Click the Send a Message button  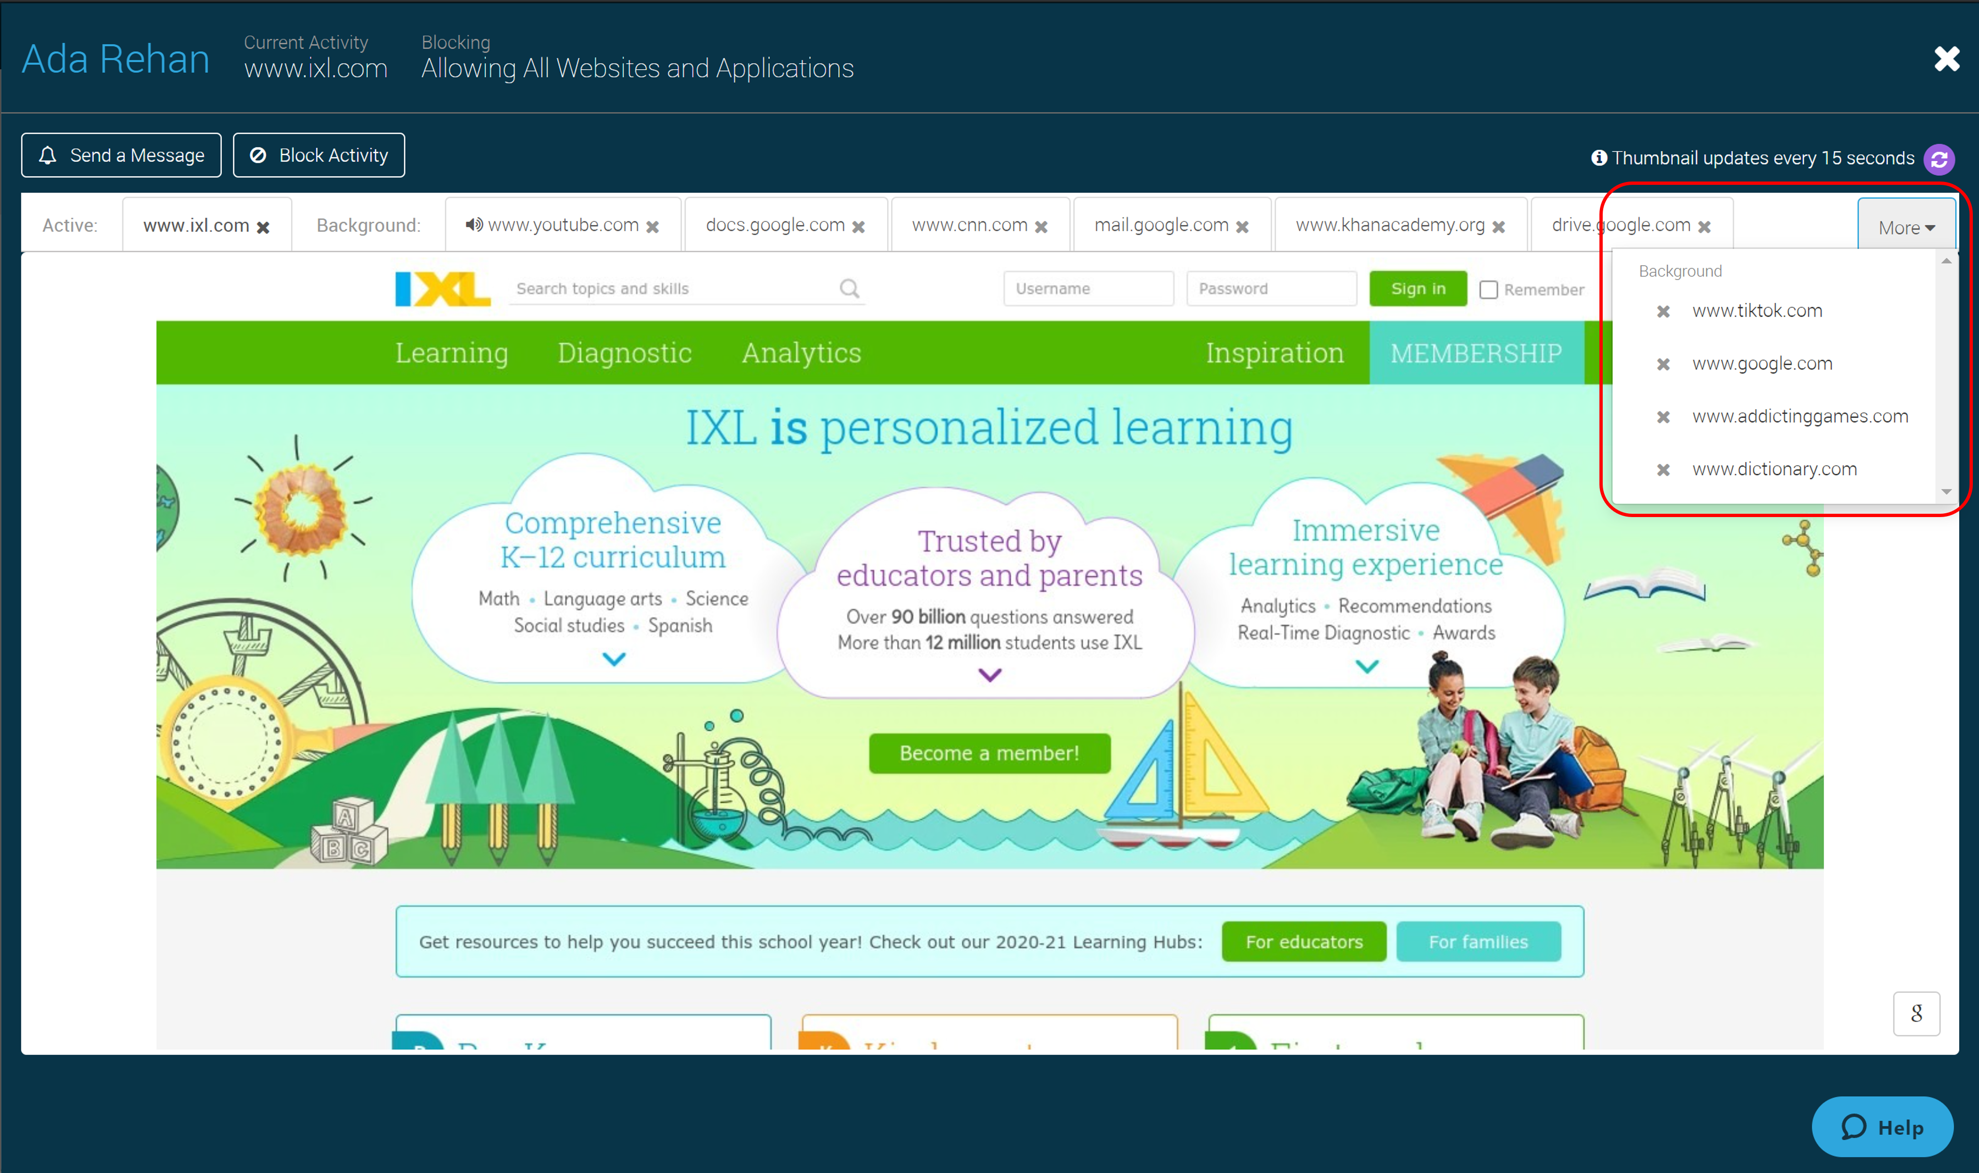click(x=121, y=155)
